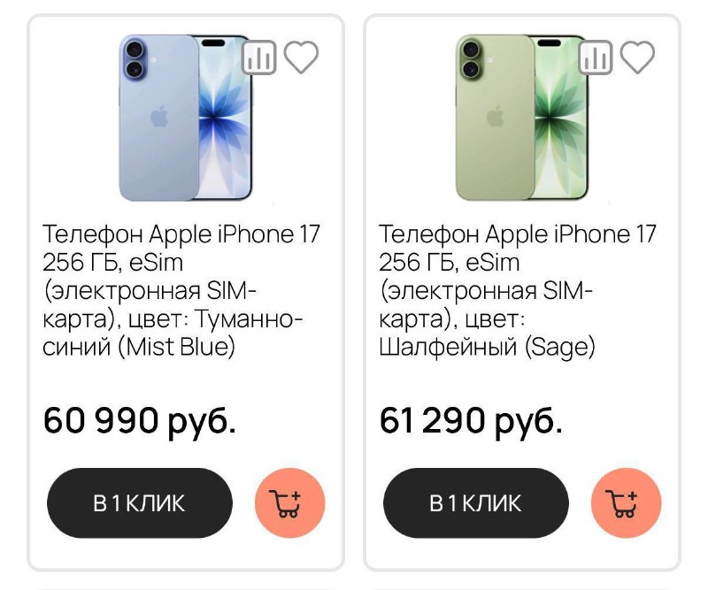Open Mist Blue iPhone product title link
This screenshot has width=708, height=590.
(x=177, y=287)
